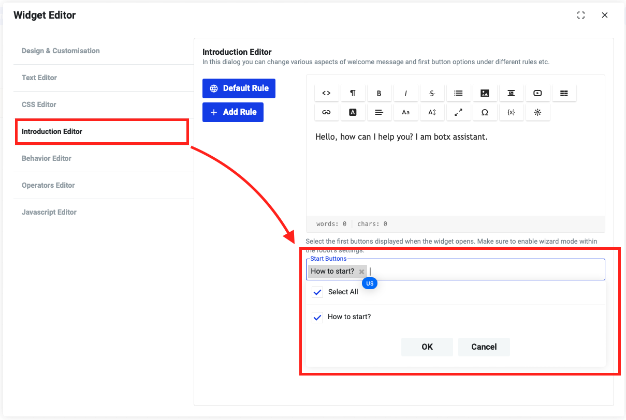Viewport: 626px width, 420px height.
Task: Uncheck the Select All option
Action: pos(317,292)
